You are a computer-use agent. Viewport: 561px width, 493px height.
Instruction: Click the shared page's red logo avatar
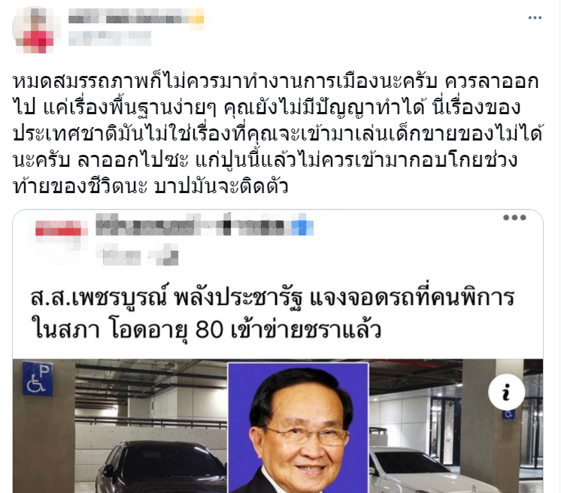(x=61, y=232)
